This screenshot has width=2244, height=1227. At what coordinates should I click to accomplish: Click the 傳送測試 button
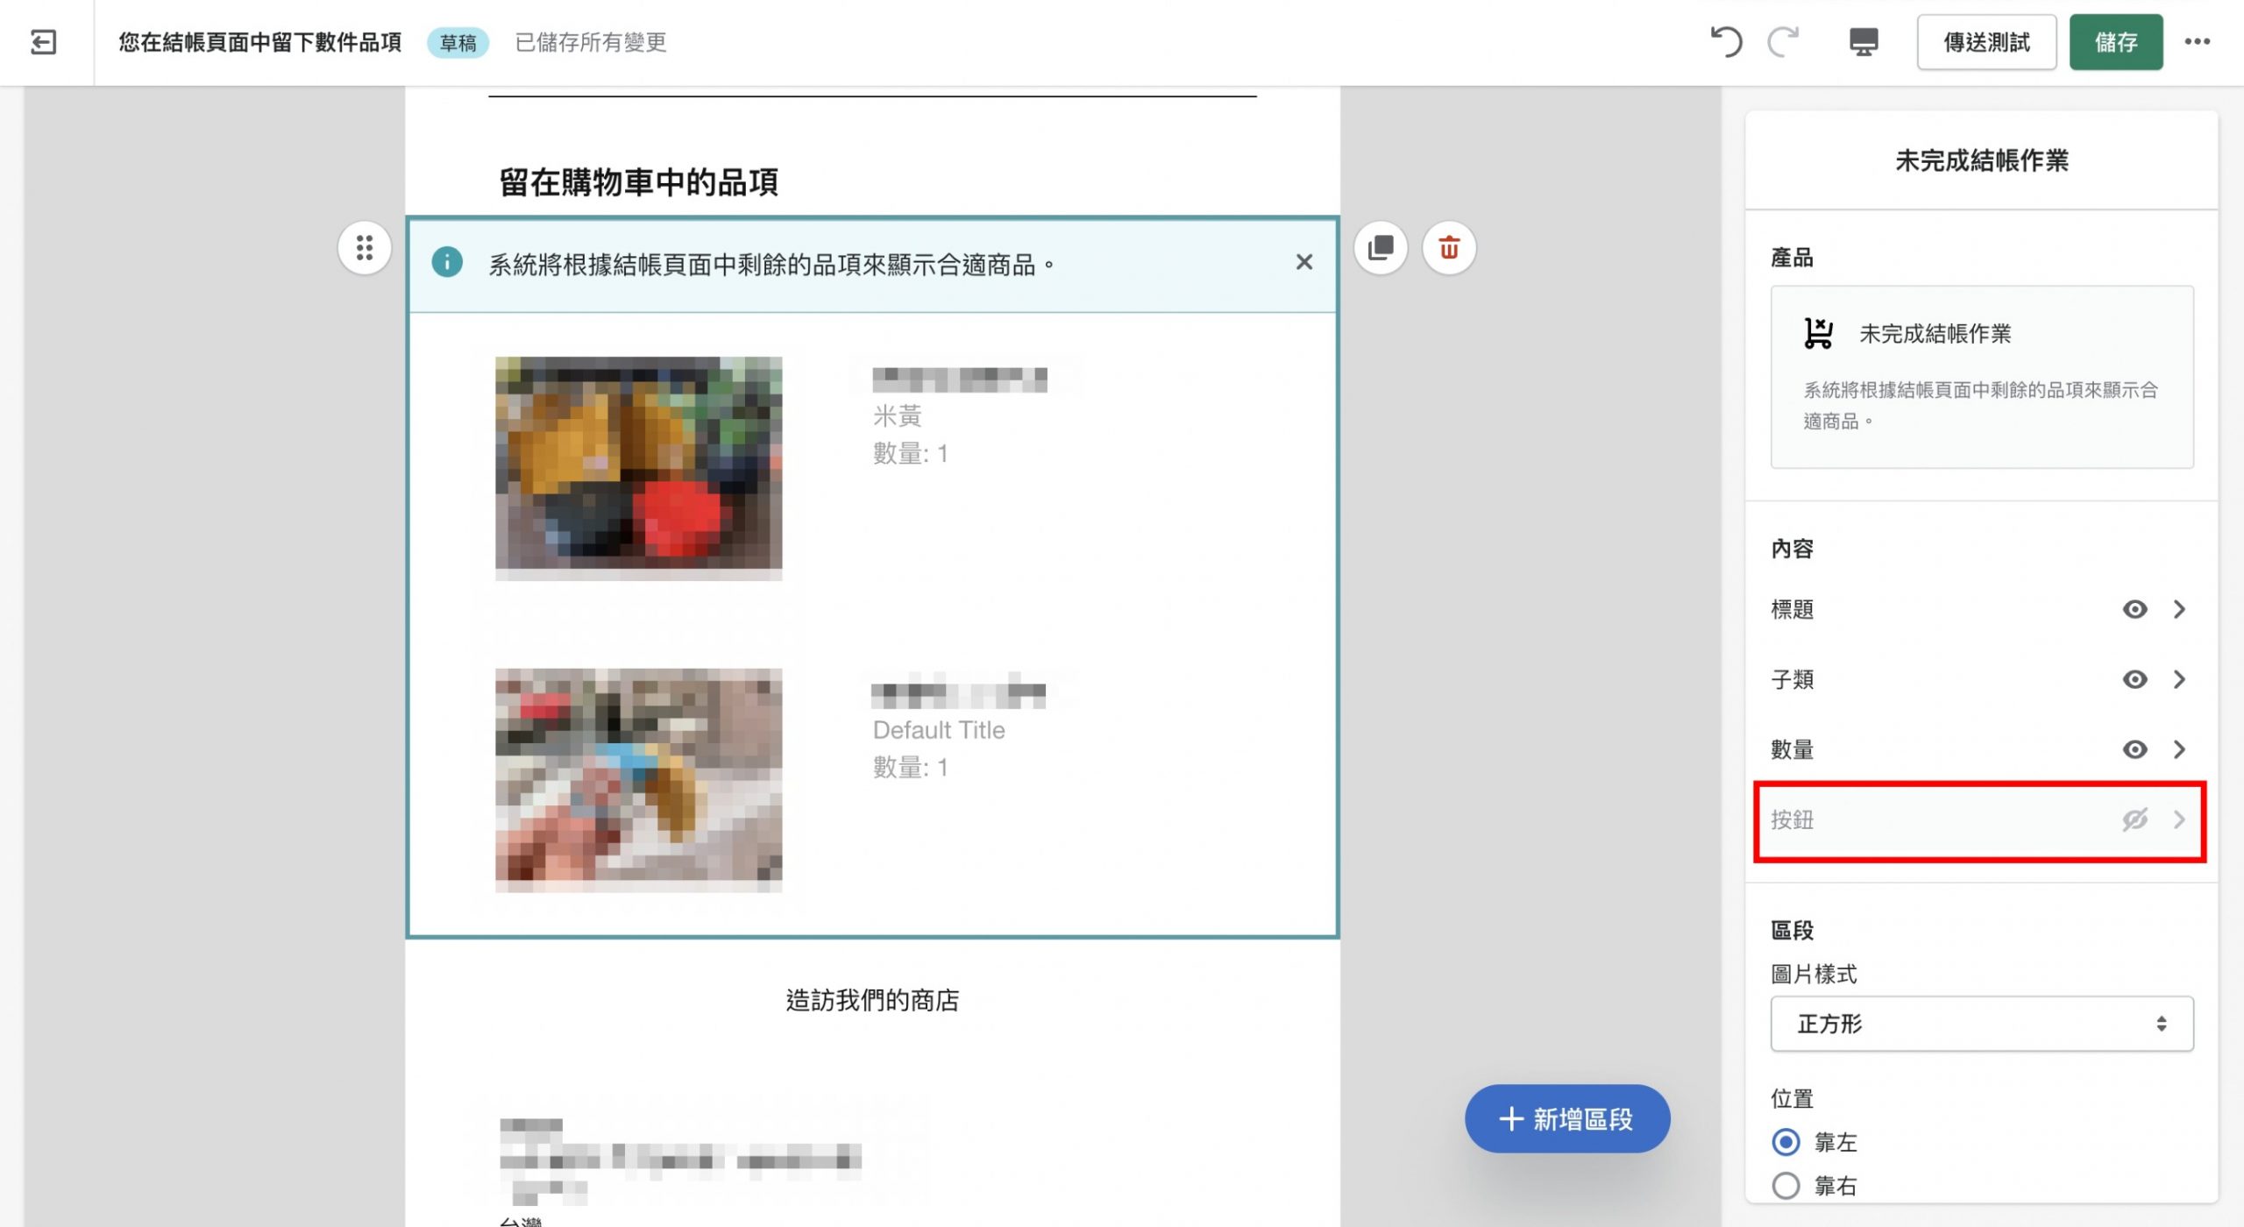click(x=1985, y=42)
